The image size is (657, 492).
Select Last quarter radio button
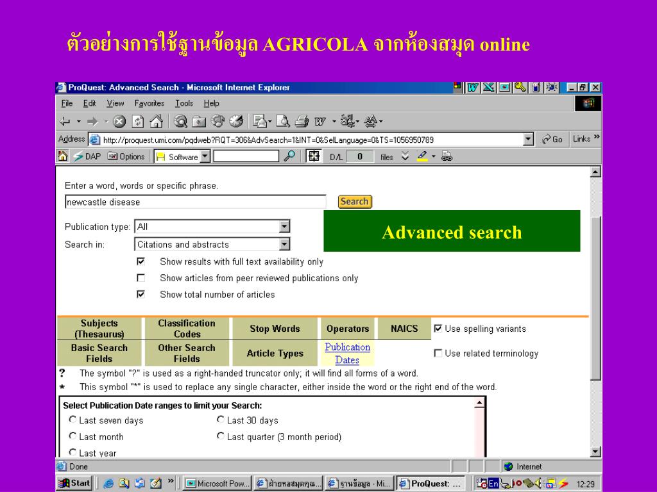(x=221, y=436)
